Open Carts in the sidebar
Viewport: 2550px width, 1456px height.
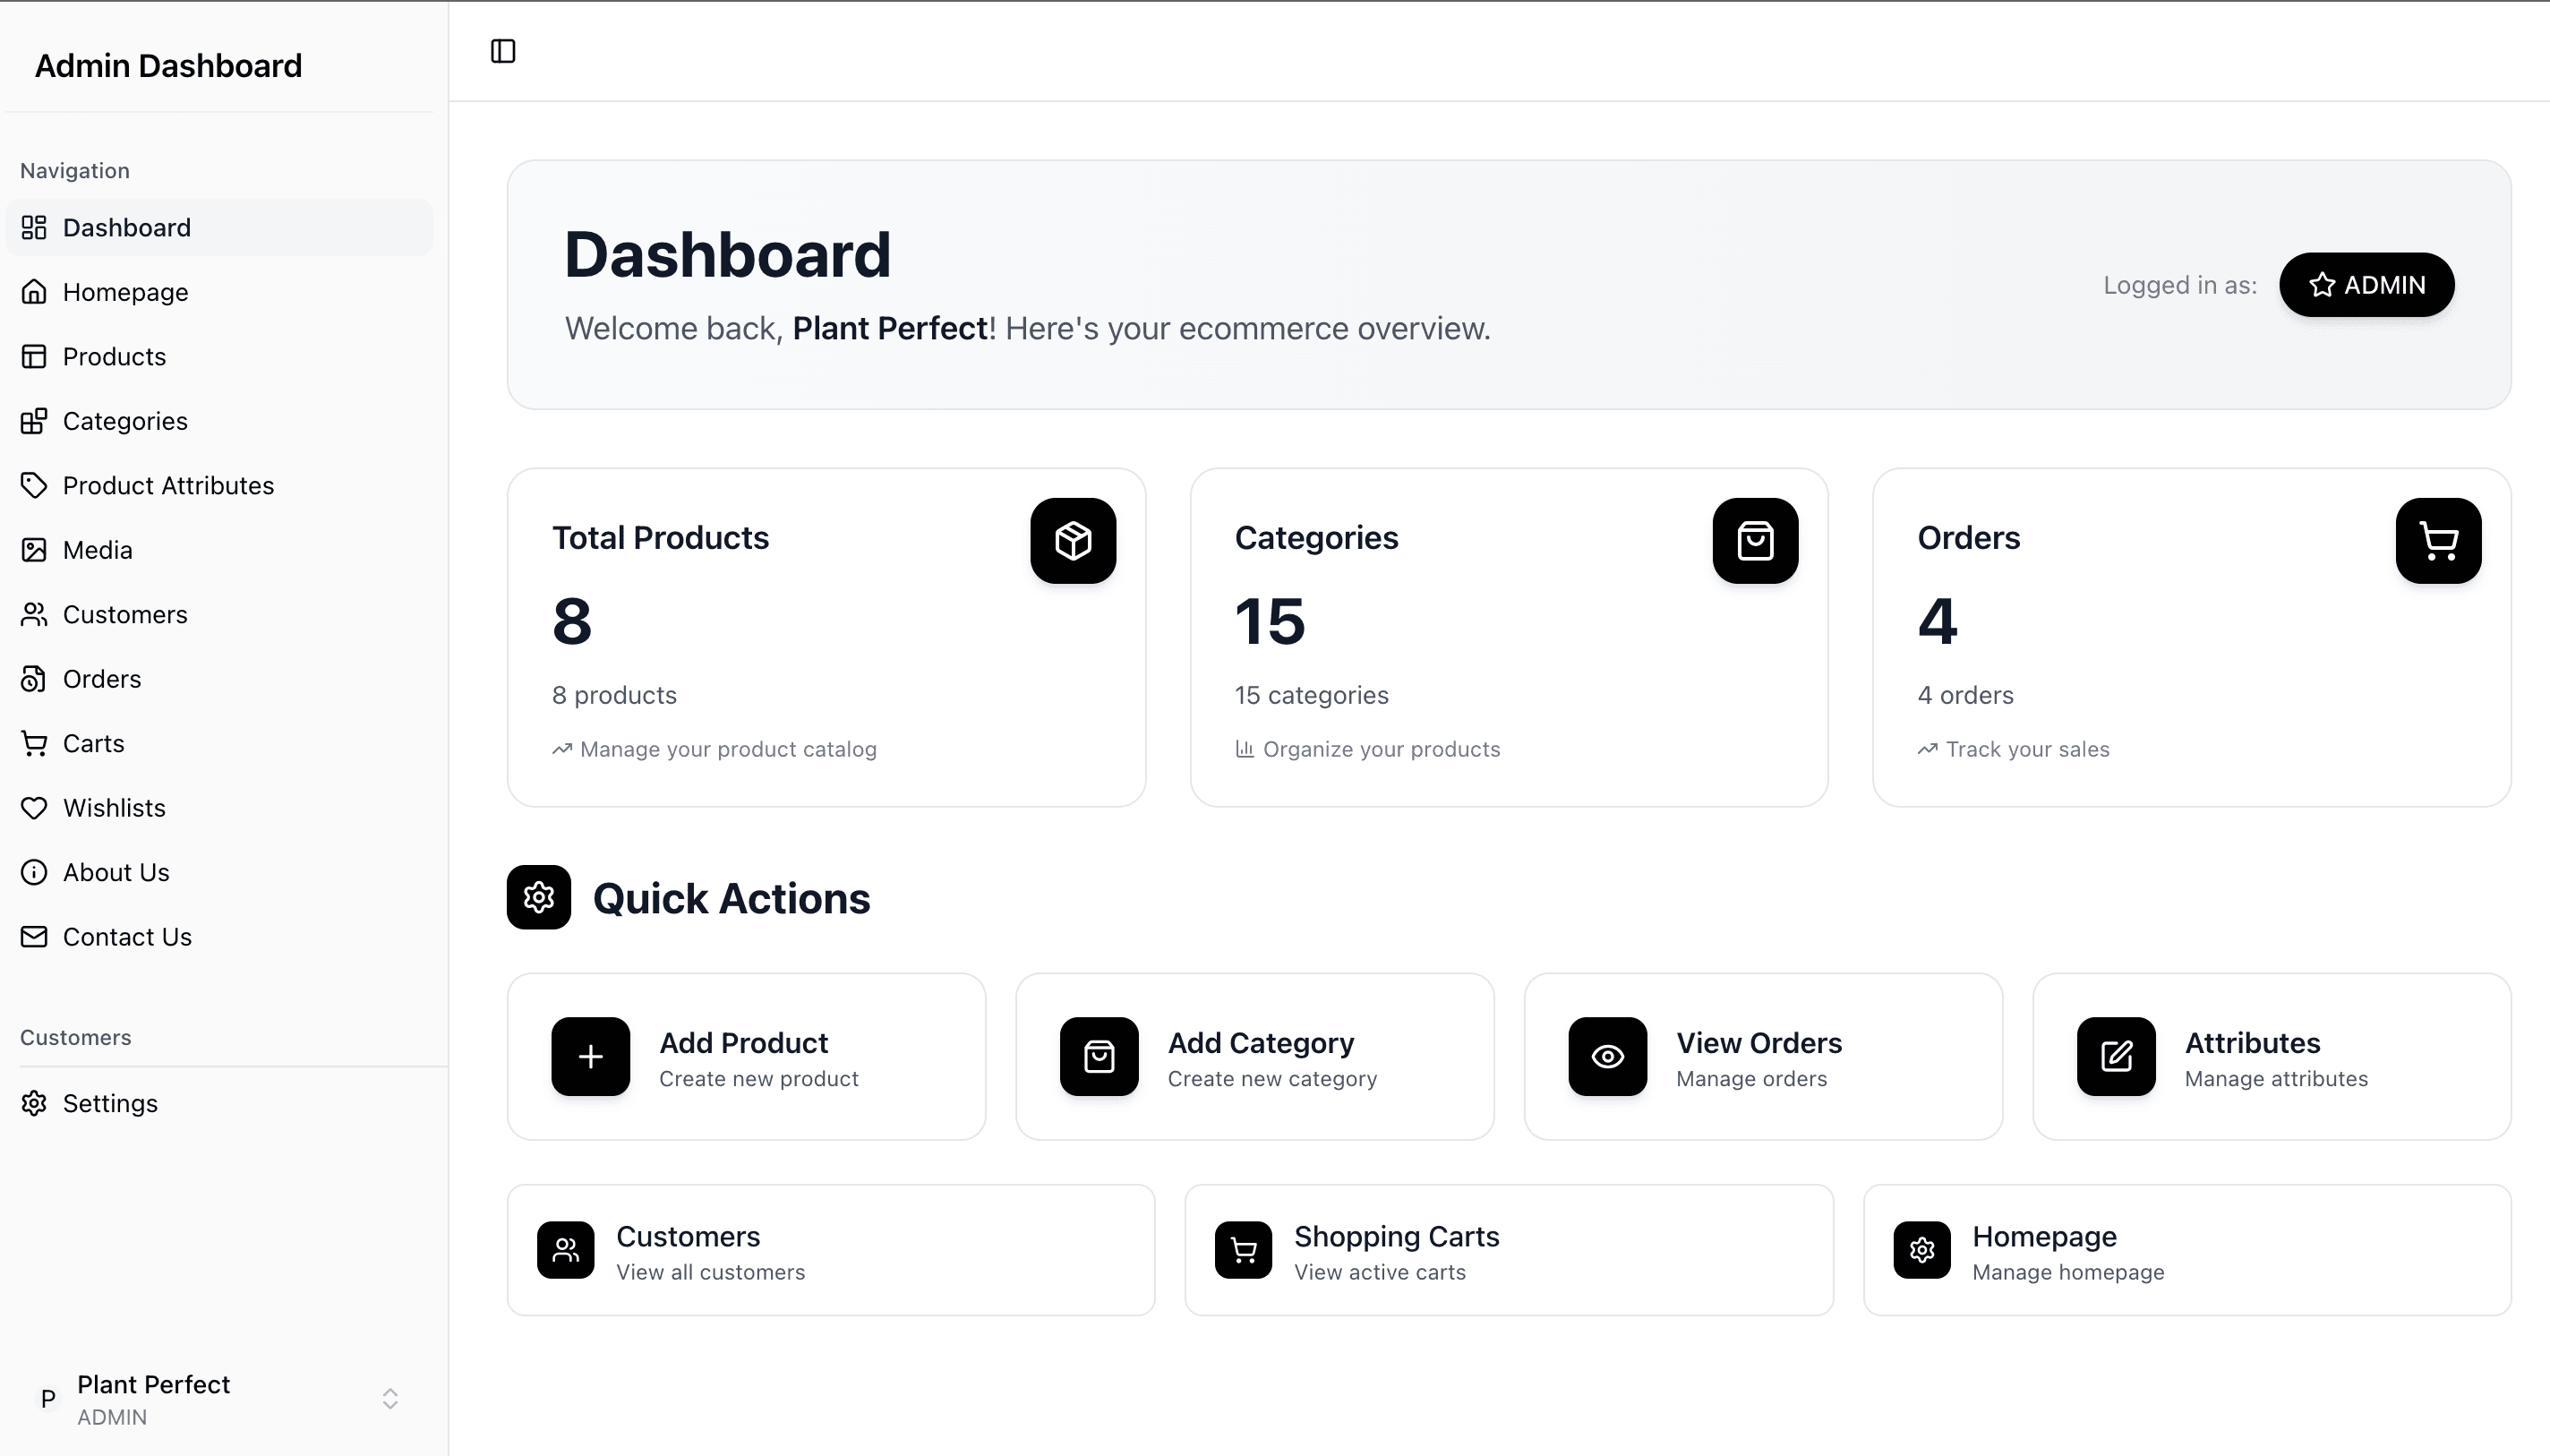click(220, 743)
